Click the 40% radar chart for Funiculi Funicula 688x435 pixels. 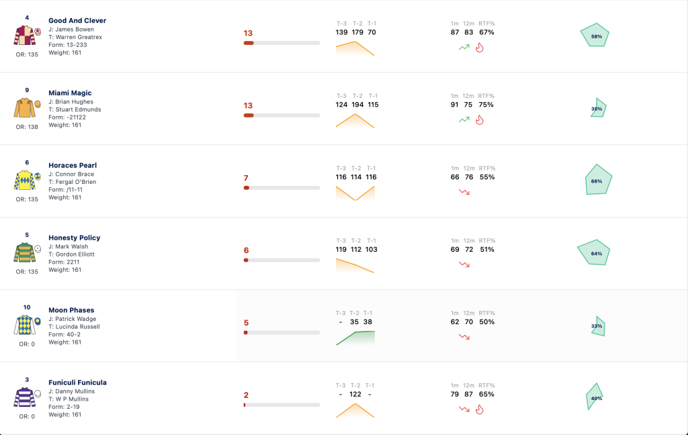pyautogui.click(x=595, y=397)
